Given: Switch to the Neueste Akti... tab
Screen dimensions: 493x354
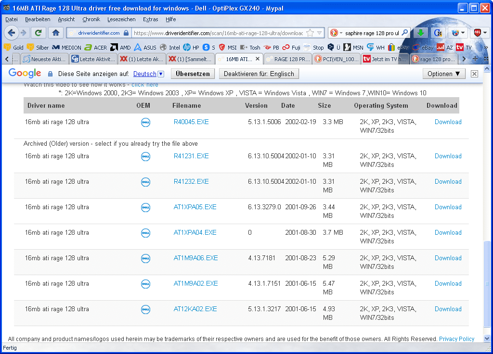Looking at the screenshot, I should 45,59.
